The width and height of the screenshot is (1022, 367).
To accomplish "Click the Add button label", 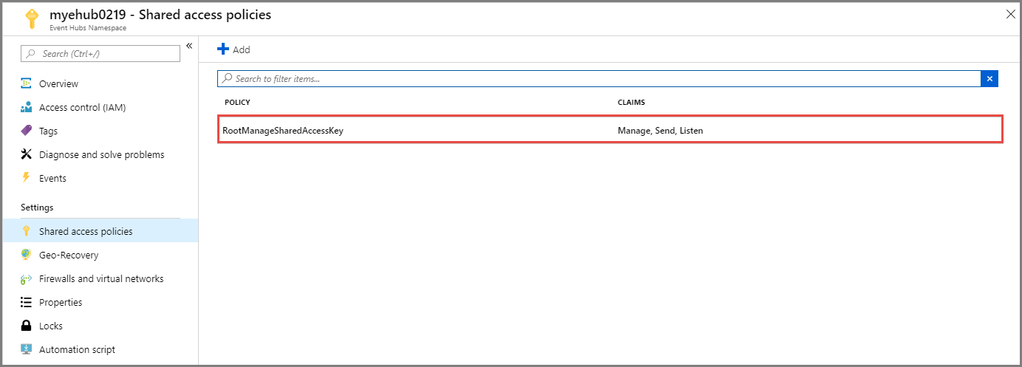I will click(x=242, y=49).
